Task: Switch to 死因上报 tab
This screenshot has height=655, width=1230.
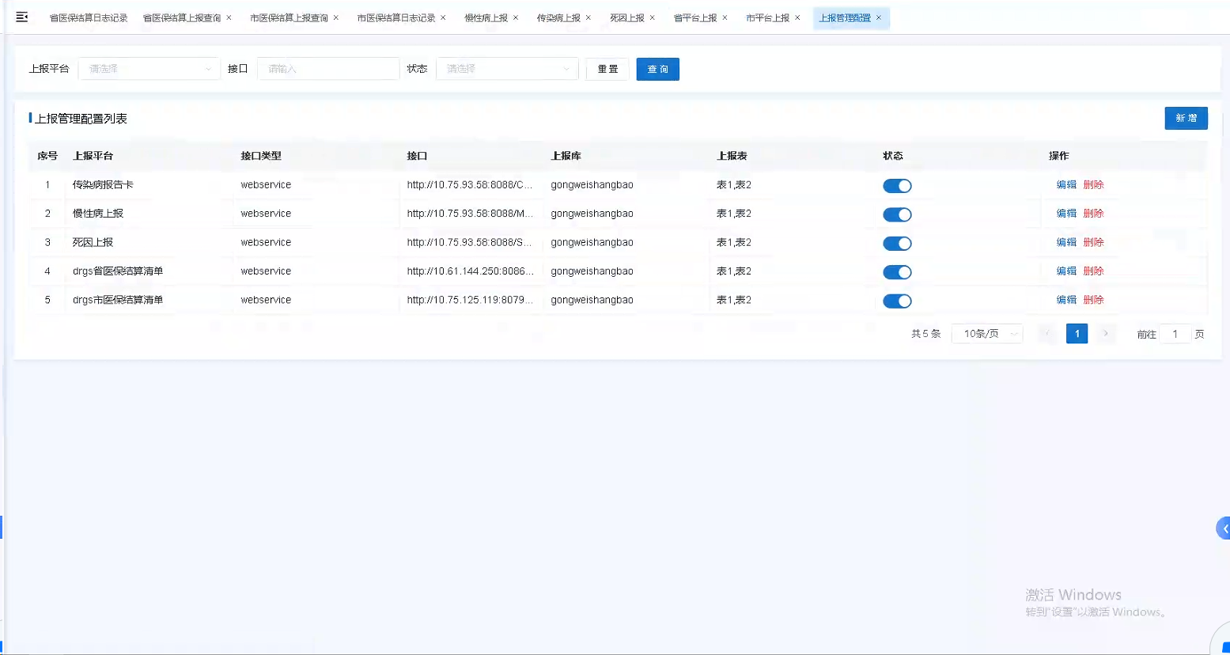Action: pos(626,17)
